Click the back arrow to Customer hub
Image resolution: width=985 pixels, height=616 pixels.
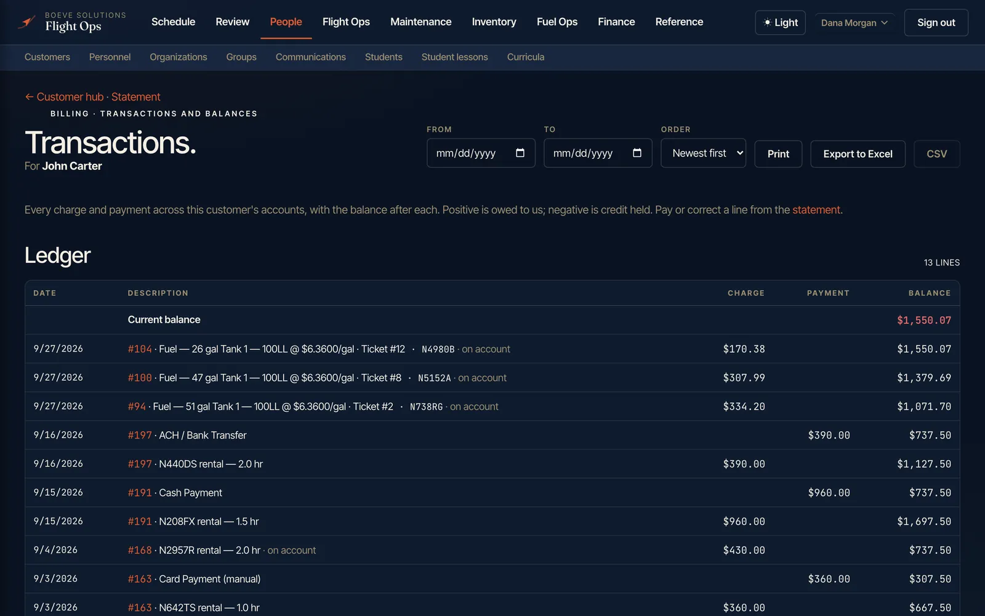29,97
